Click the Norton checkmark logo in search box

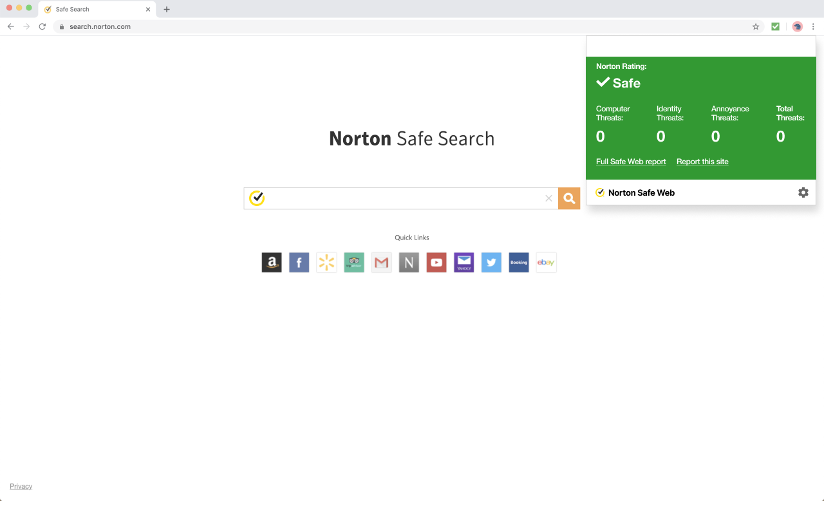click(257, 198)
